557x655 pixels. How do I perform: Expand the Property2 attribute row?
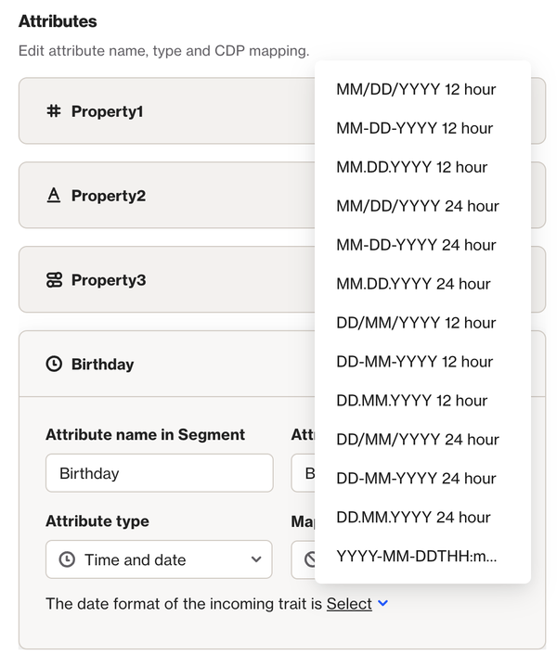167,196
